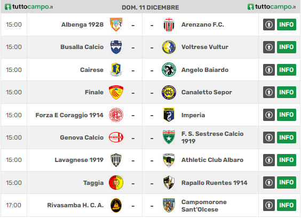301x219 pixels.
Task: Click the Arenzano F.C. team crest
Action: point(169,25)
